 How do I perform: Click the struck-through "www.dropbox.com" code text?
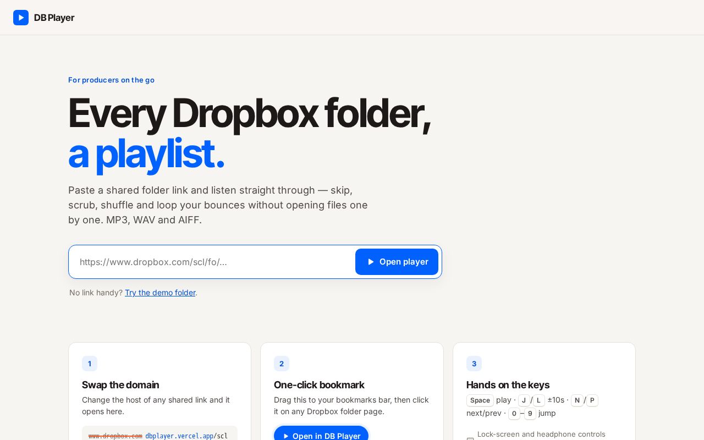pos(116,436)
